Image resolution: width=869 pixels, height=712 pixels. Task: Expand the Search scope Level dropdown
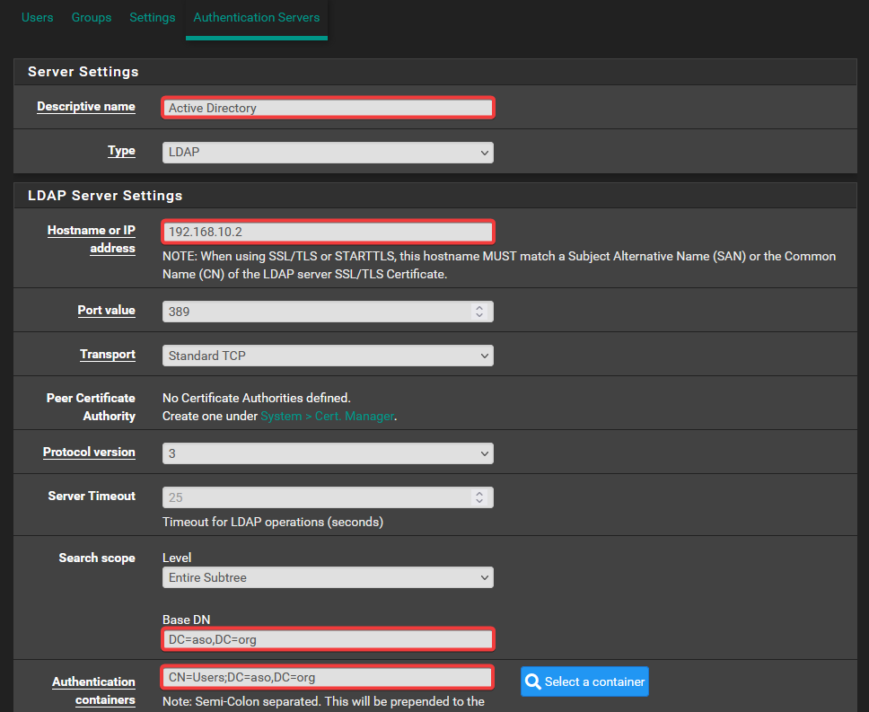tap(328, 577)
